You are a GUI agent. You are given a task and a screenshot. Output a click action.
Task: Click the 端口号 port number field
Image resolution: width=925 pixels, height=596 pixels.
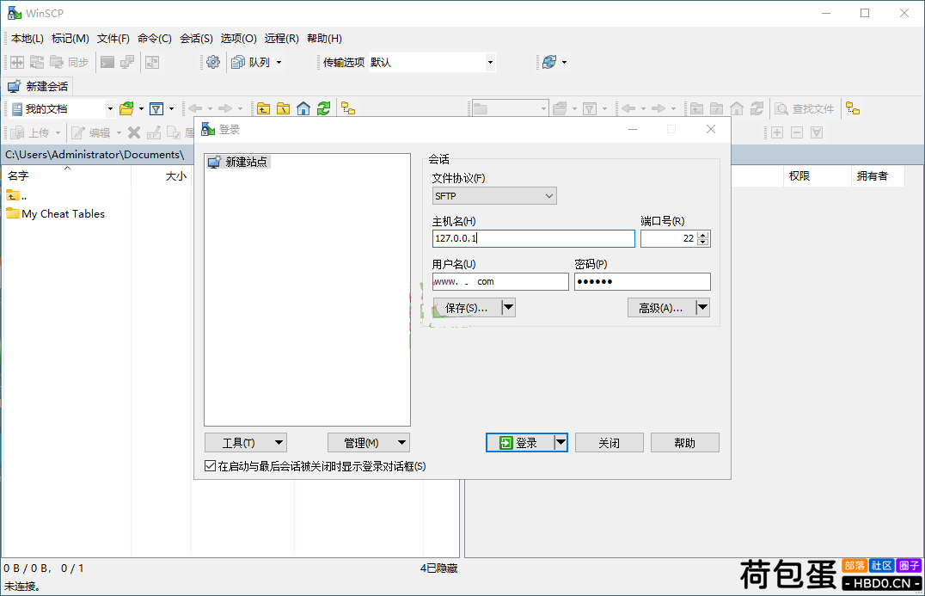pos(669,238)
